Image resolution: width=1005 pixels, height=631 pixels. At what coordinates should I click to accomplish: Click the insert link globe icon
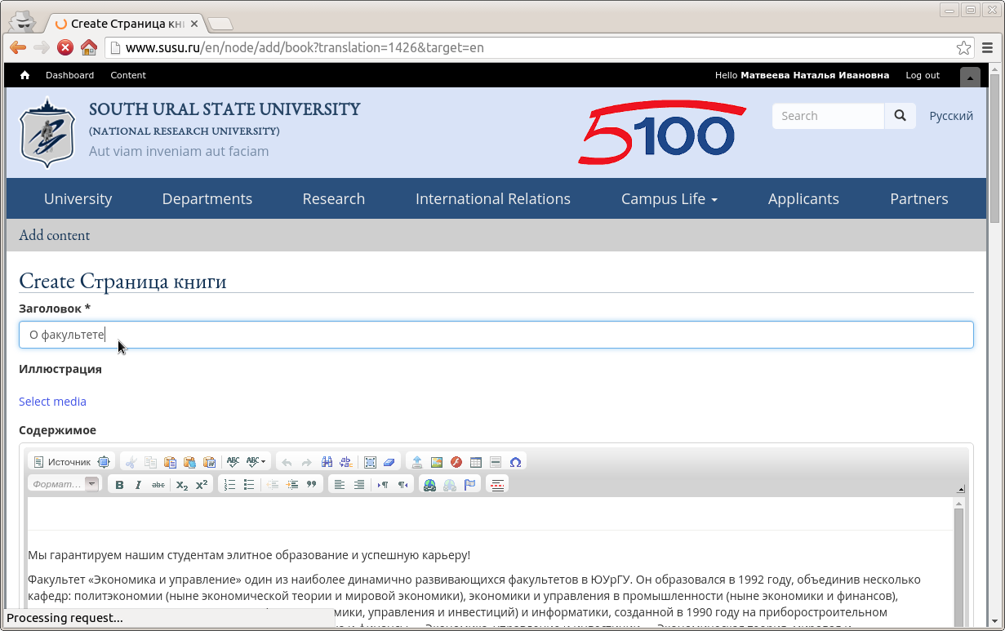pos(429,485)
